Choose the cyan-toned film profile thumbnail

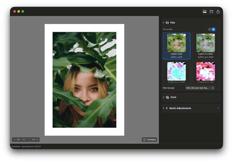point(176,71)
